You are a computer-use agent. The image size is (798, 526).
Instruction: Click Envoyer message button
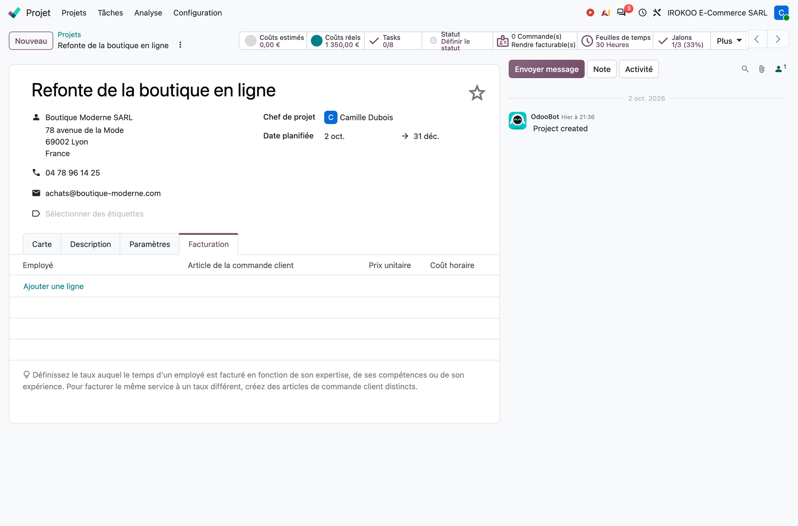click(x=547, y=69)
